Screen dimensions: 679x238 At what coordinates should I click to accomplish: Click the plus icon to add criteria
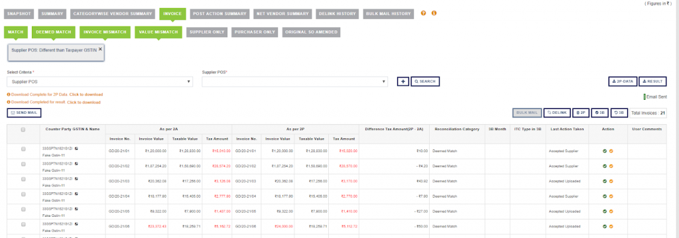(x=402, y=81)
